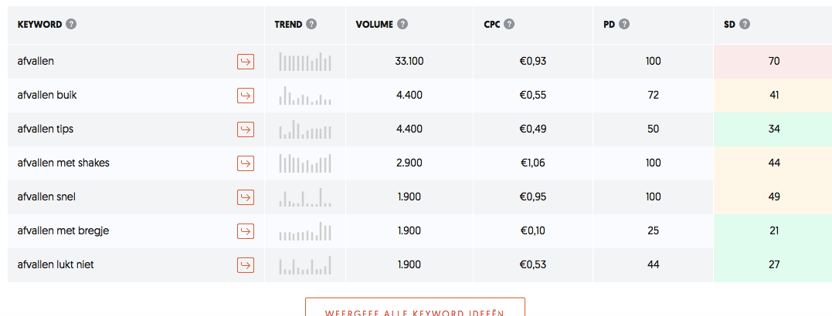832x316 pixels.
Task: Click the trend chart for afvallen
Action: pyautogui.click(x=305, y=62)
